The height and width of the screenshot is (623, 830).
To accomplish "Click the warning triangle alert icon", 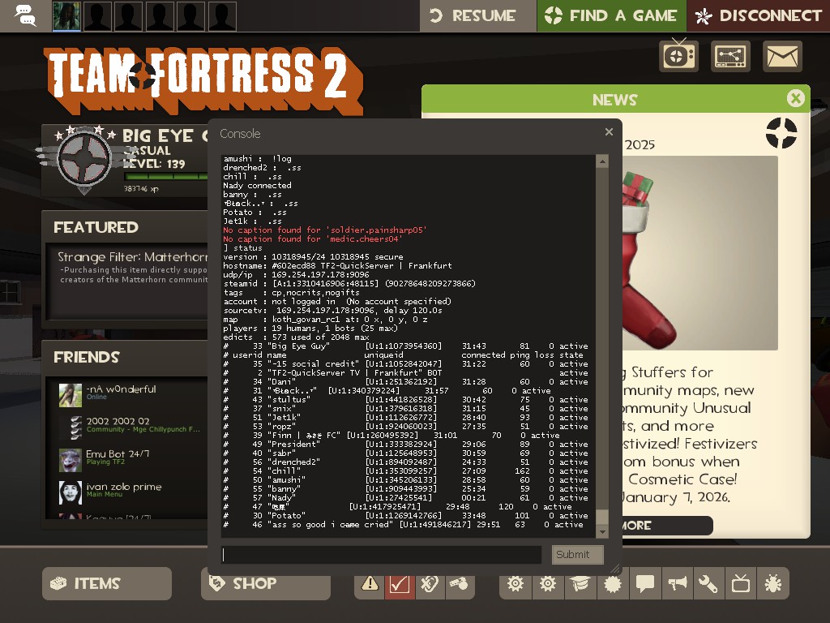I will tap(370, 583).
